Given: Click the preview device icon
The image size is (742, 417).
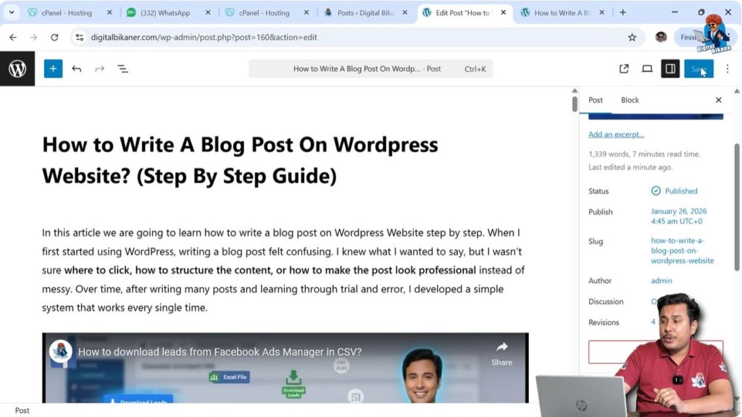Looking at the screenshot, I should pyautogui.click(x=647, y=69).
